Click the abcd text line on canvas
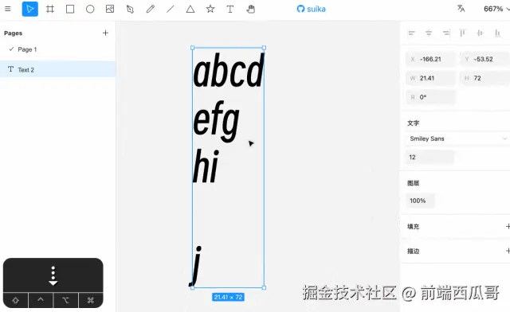The width and height of the screenshot is (510, 312). coord(229,71)
